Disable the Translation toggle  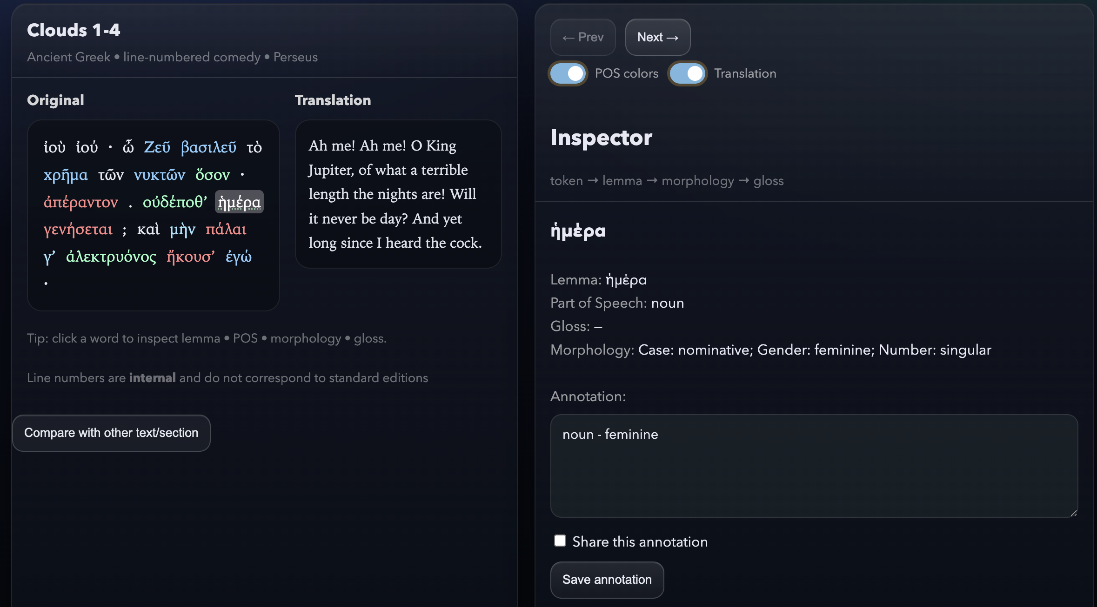click(x=687, y=73)
